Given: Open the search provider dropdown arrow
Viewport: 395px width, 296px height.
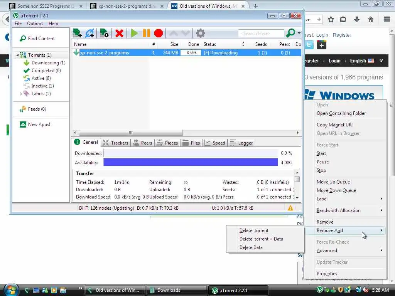Looking at the screenshot, I should click(x=299, y=33).
